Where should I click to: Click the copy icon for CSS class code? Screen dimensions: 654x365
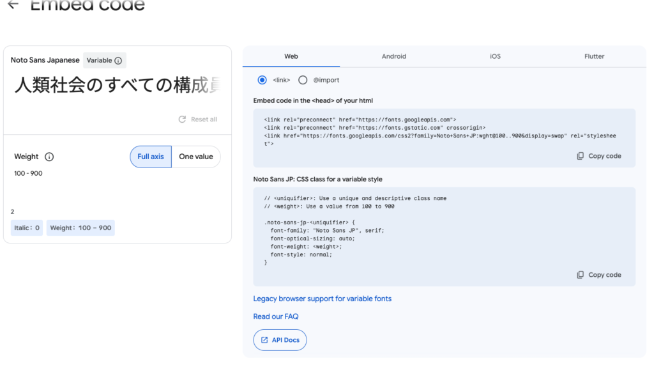tap(580, 275)
